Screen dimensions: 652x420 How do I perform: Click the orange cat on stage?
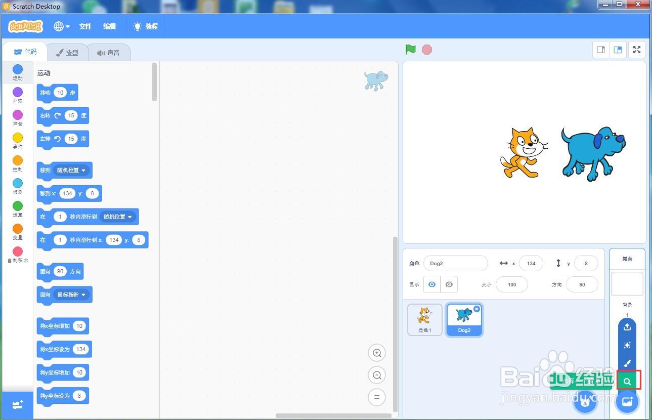click(524, 152)
